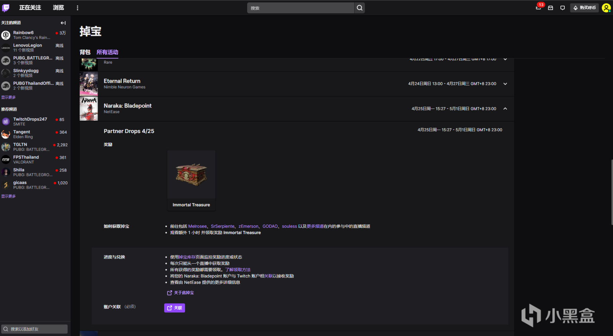Open the 了解领取方法 claim instructions link
Screen dimensions: 613x336
(238, 270)
